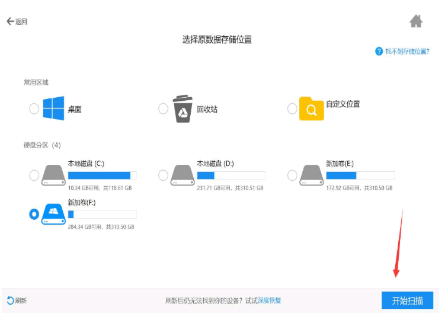Click the yellow custom location folder icon
The height and width of the screenshot is (326, 448).
(312, 108)
